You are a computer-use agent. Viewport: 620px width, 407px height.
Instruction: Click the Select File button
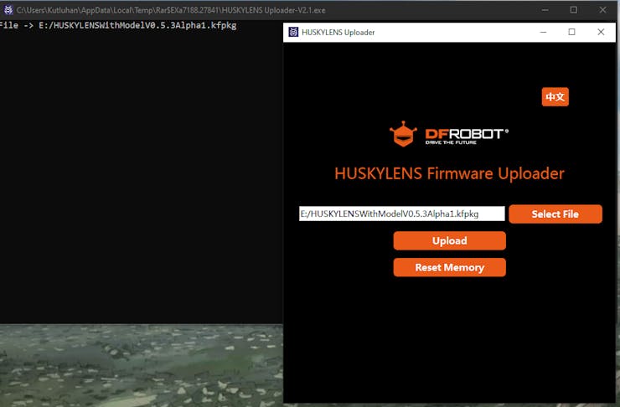(555, 214)
